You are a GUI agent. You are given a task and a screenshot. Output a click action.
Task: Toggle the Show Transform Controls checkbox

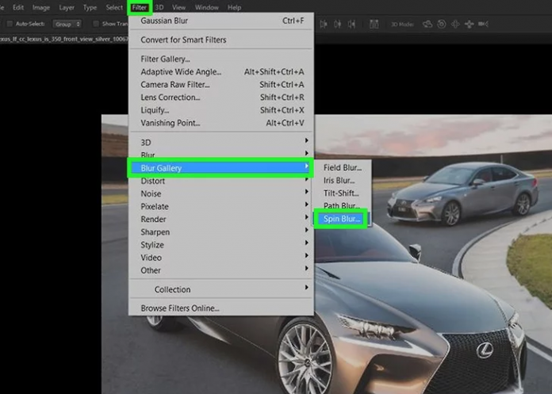[96, 24]
